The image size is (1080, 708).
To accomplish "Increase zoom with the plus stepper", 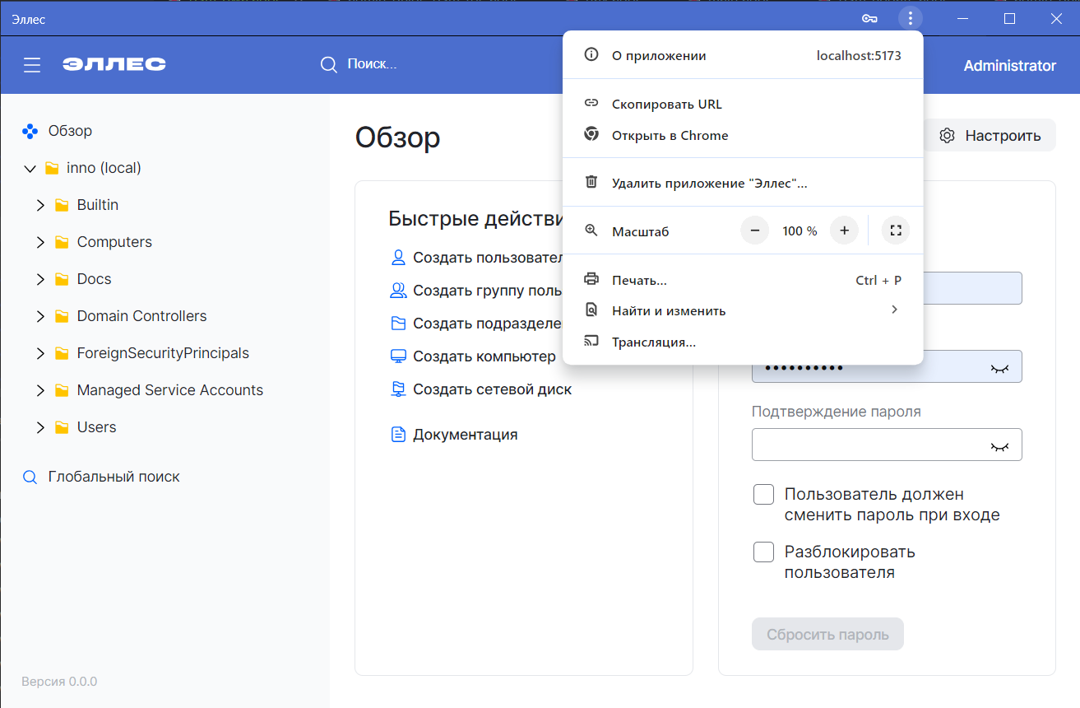I will 844,231.
